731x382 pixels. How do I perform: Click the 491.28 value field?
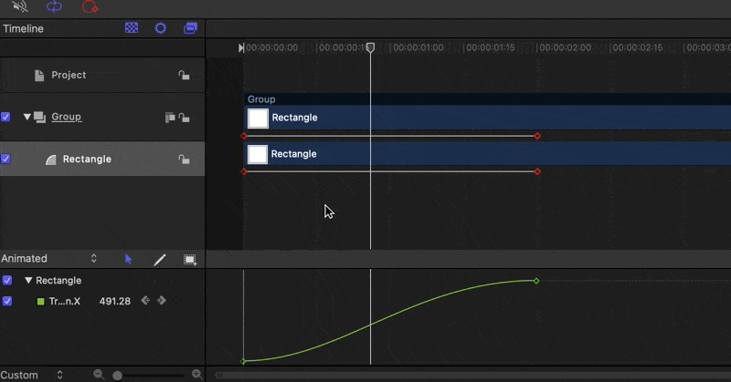coord(115,301)
